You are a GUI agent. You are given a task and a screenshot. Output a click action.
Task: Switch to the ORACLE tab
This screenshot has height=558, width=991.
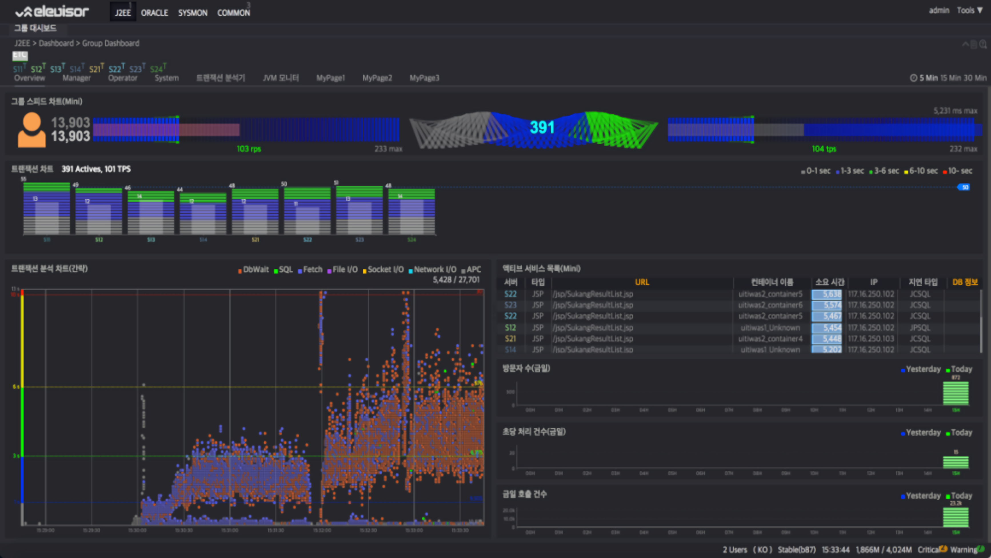click(155, 13)
